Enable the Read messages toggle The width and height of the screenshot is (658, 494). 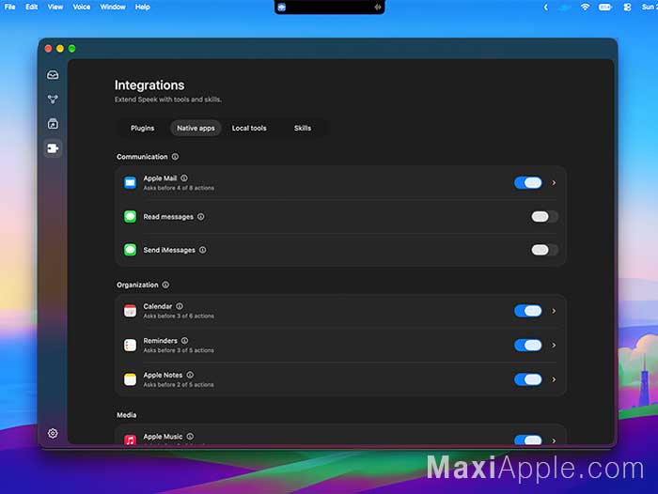tap(544, 217)
